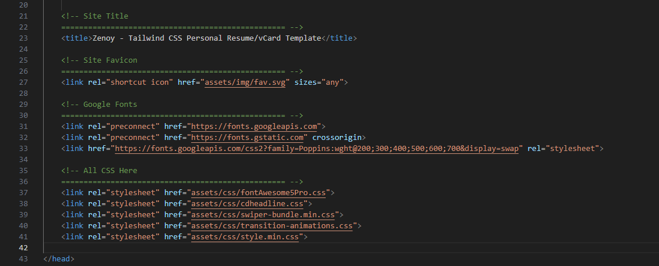Image resolution: width=659 pixels, height=266 pixels.
Task: Open the assets/css/cdheadline.css link
Action: pyautogui.click(x=247, y=203)
